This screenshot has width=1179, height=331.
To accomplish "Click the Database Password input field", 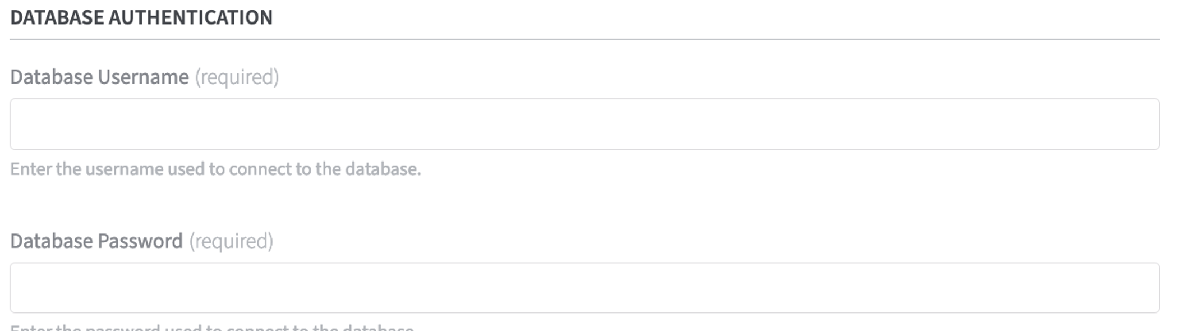I will 584,288.
